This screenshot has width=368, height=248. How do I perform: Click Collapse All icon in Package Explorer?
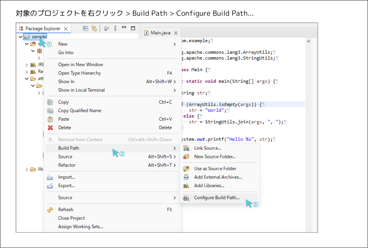(86, 29)
